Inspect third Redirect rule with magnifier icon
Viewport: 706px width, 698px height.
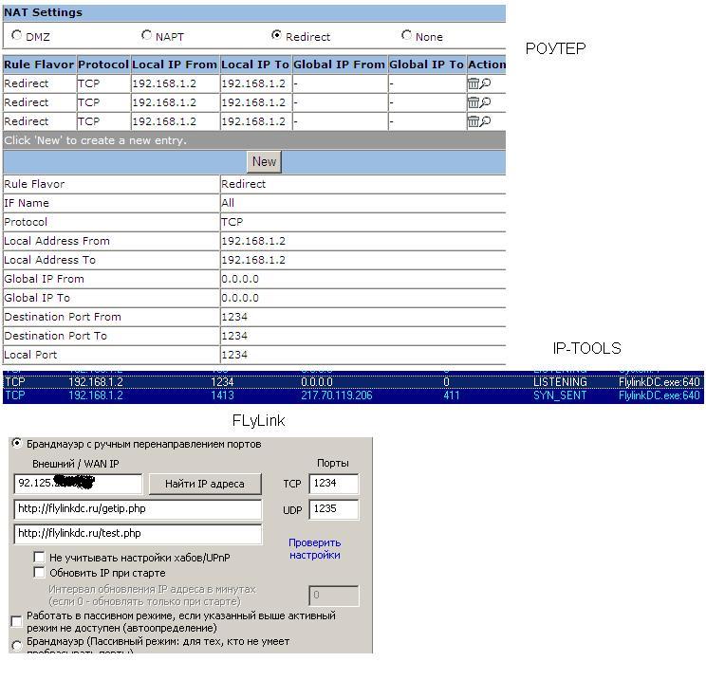pyautogui.click(x=485, y=121)
